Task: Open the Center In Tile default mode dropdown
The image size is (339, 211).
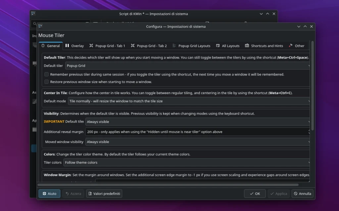Action: (189, 101)
